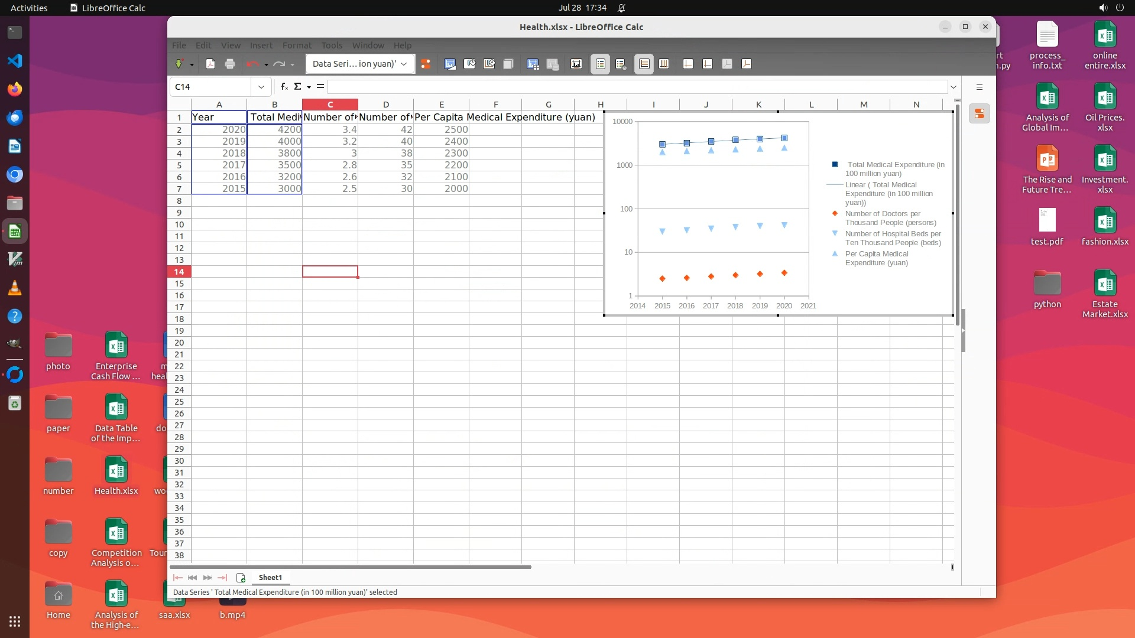Click the Export as PDF icon

click(210, 64)
